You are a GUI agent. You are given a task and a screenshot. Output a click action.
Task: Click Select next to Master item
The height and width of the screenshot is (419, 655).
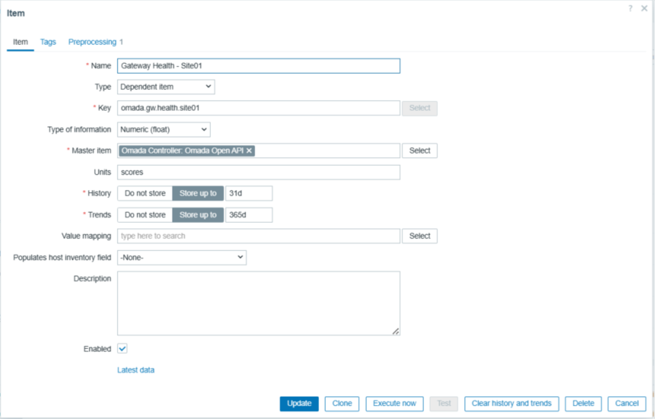coord(419,150)
